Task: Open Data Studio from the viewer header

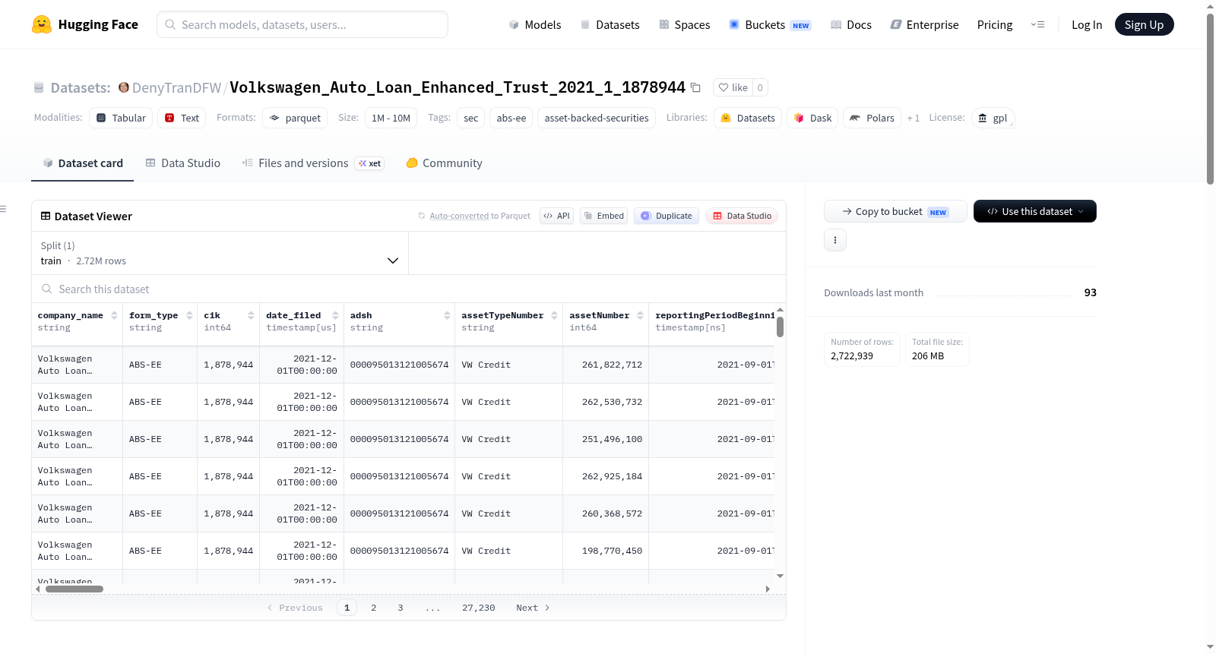Action: pyautogui.click(x=742, y=216)
